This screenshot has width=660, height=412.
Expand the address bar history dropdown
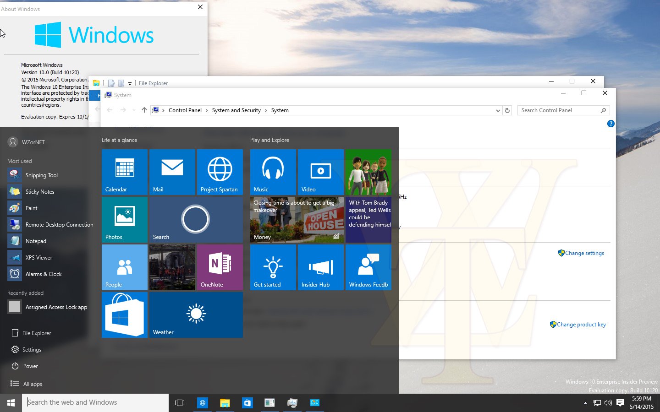[498, 110]
